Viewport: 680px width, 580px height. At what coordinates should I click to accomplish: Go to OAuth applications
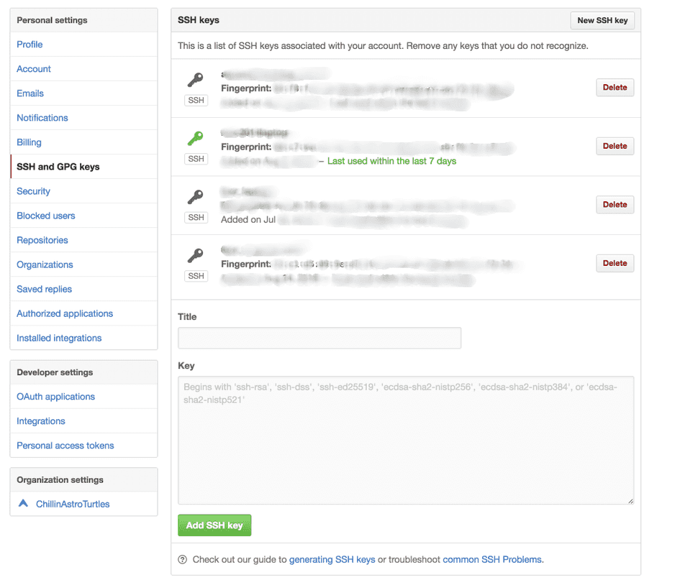pos(55,396)
